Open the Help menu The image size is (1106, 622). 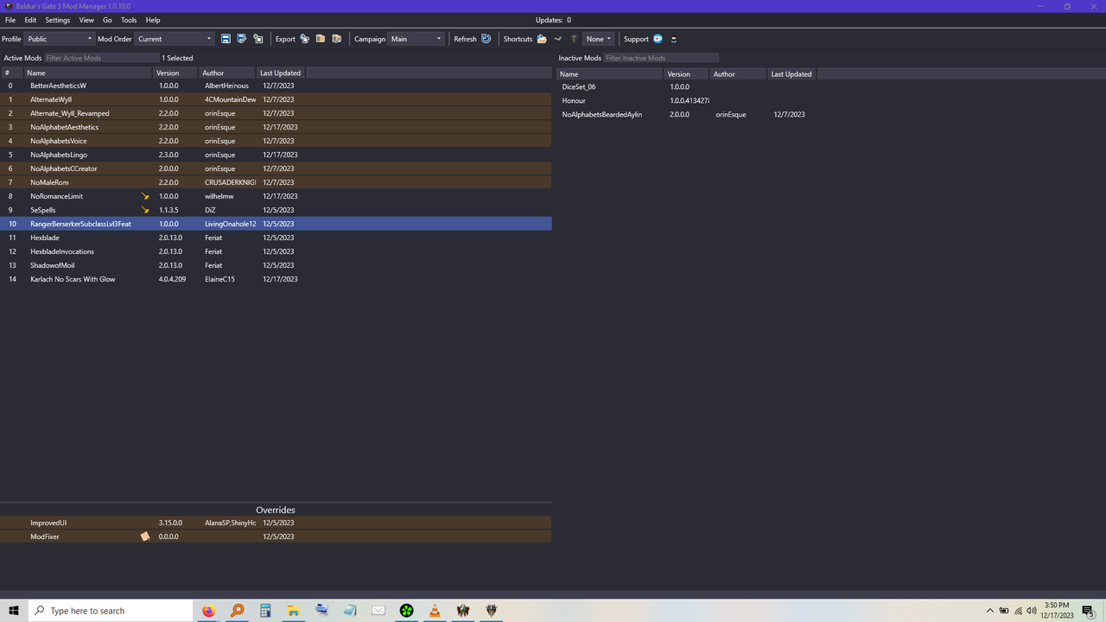pyautogui.click(x=153, y=20)
